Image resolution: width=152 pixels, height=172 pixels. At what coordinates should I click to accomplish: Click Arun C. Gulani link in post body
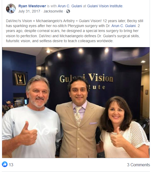coord(123,26)
